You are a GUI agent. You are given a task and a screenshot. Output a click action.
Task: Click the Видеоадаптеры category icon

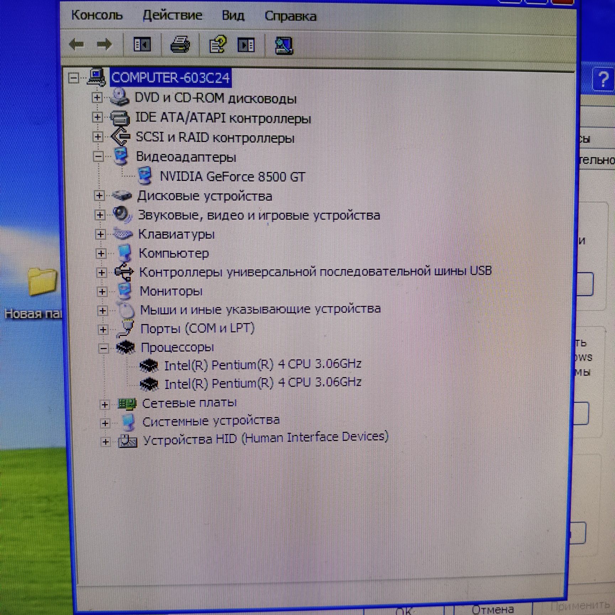click(121, 156)
